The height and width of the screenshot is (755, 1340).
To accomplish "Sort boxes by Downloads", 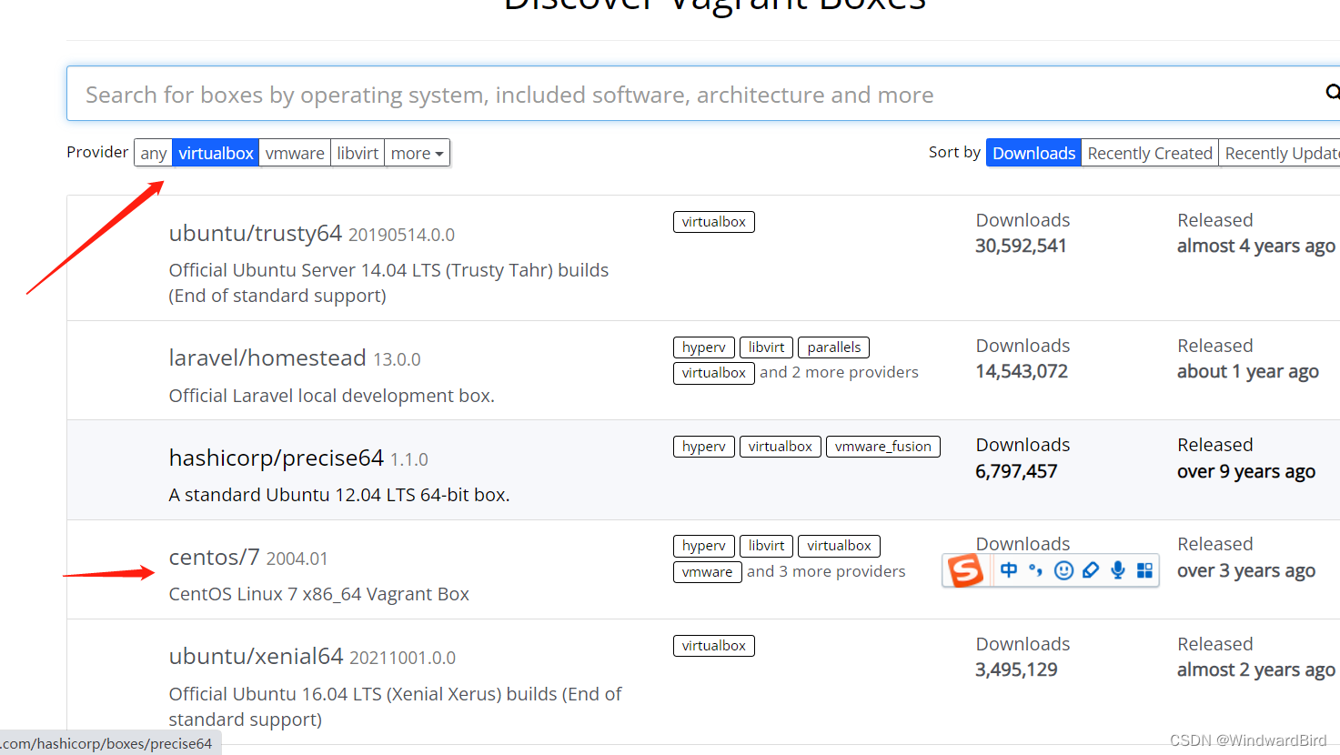I will coord(1033,153).
